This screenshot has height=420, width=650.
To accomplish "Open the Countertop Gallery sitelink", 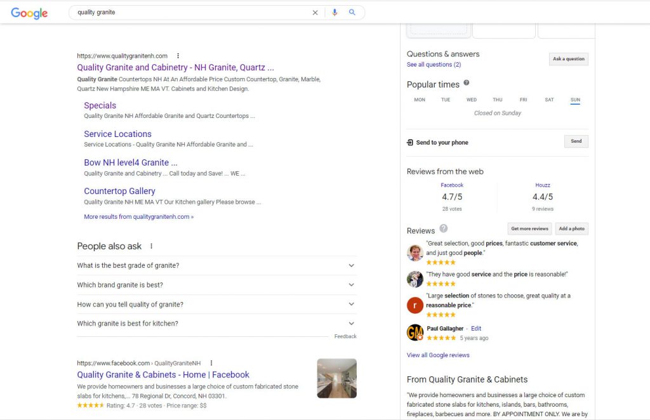I will click(119, 191).
